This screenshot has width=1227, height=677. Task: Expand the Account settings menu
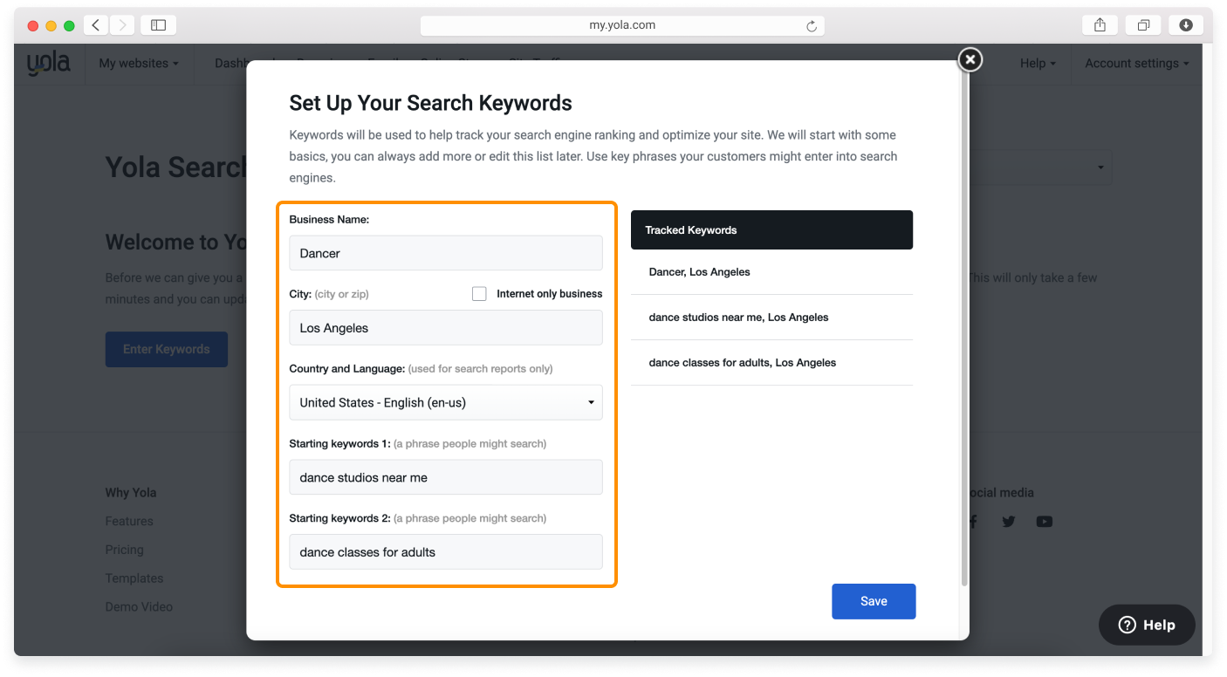[1136, 63]
